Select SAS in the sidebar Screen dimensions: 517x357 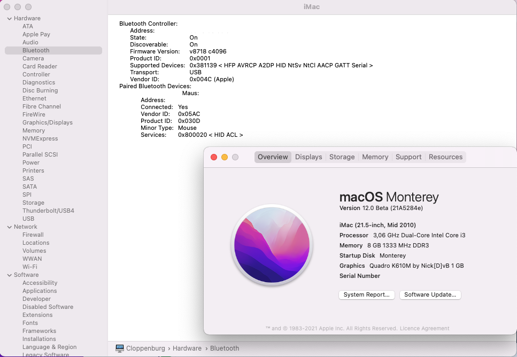tap(28, 178)
